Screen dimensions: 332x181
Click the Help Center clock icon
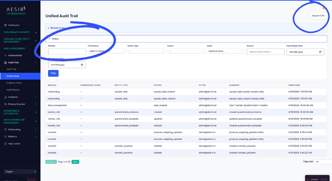click(x=6, y=144)
